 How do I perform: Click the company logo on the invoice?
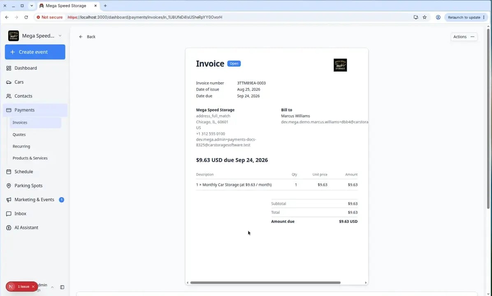340,65
